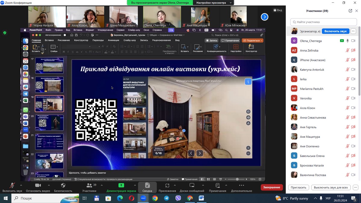Open the Вид layout menu

tap(277, 10)
